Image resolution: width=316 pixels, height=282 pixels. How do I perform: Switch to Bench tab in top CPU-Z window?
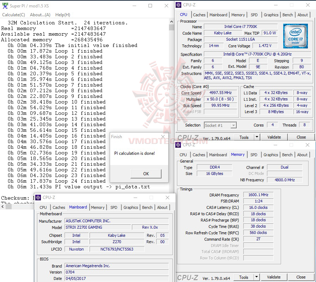click(287, 15)
